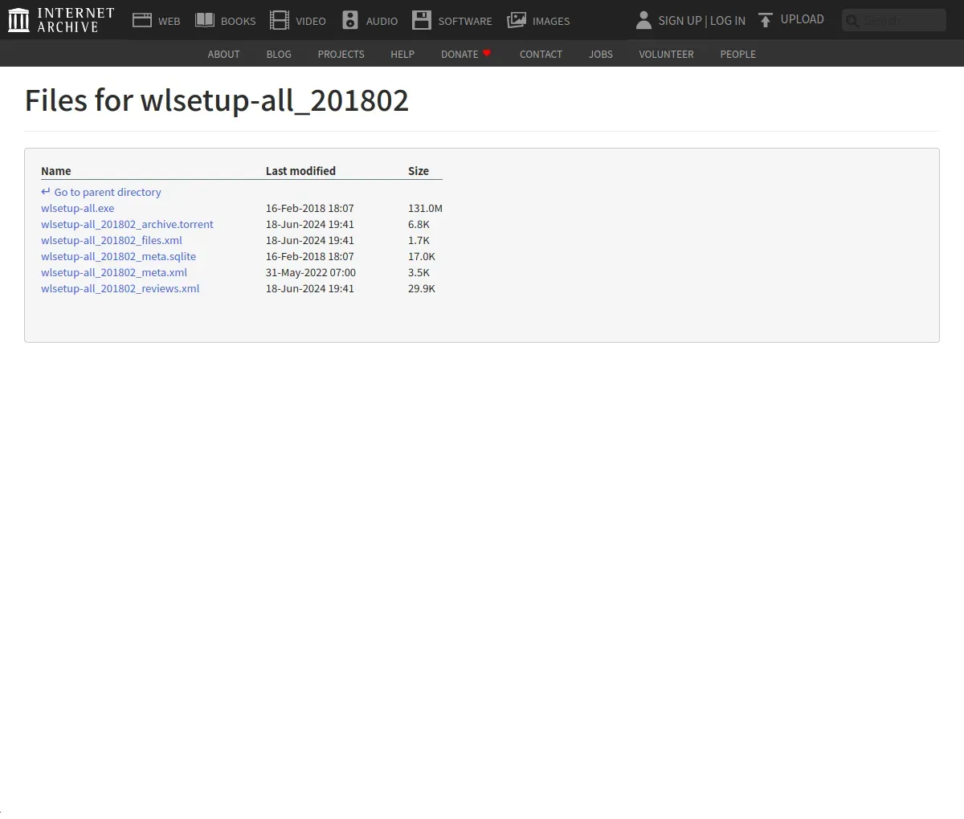This screenshot has width=964, height=819.
Task: Click the UPLOAD text link
Action: pos(803,19)
